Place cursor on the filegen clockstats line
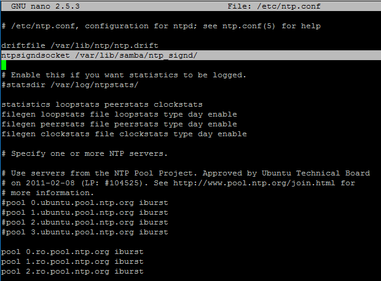The image size is (381, 281). (124, 134)
